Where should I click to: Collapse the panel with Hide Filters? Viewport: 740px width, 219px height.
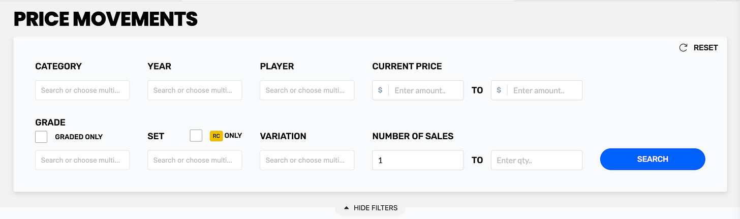coord(371,208)
